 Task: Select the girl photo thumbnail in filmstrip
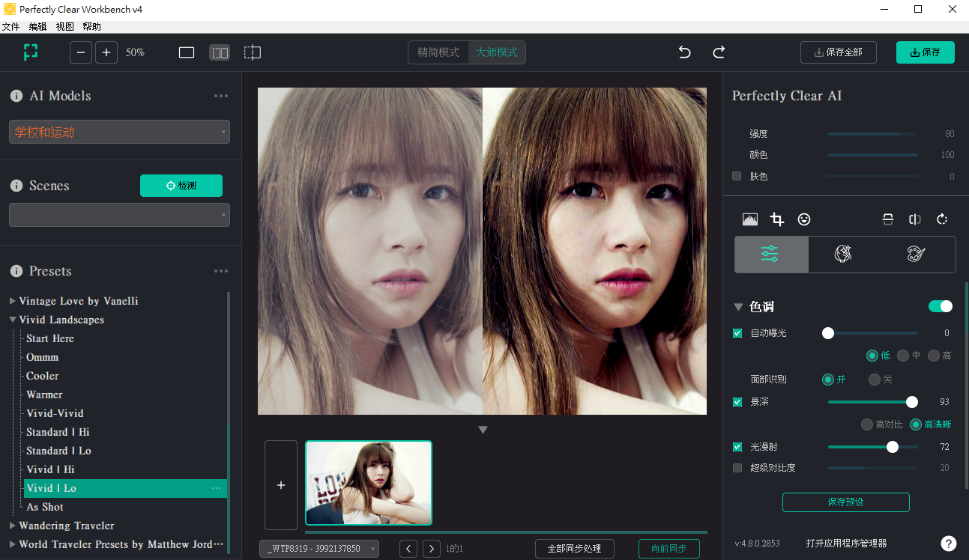[x=369, y=483]
